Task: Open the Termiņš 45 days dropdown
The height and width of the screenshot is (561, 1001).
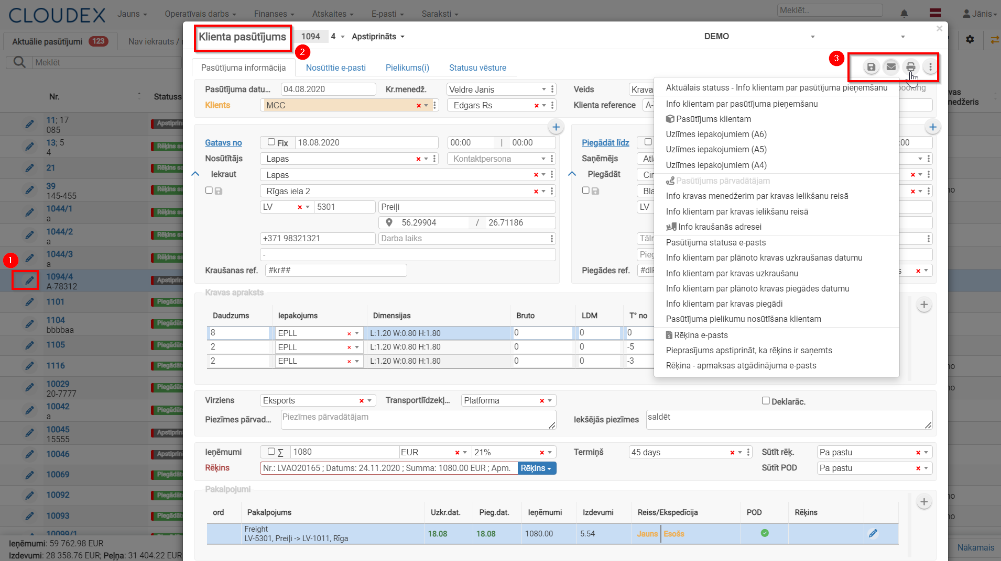Action: pos(740,453)
